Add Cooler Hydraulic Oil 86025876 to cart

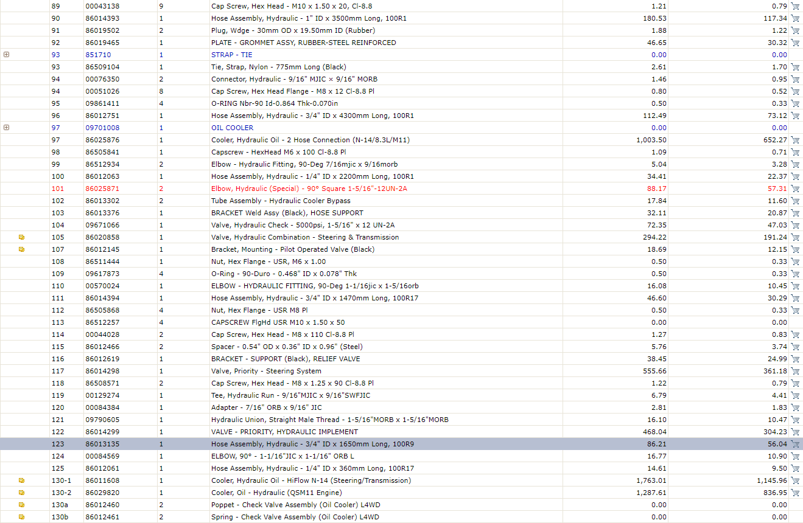[795, 140]
